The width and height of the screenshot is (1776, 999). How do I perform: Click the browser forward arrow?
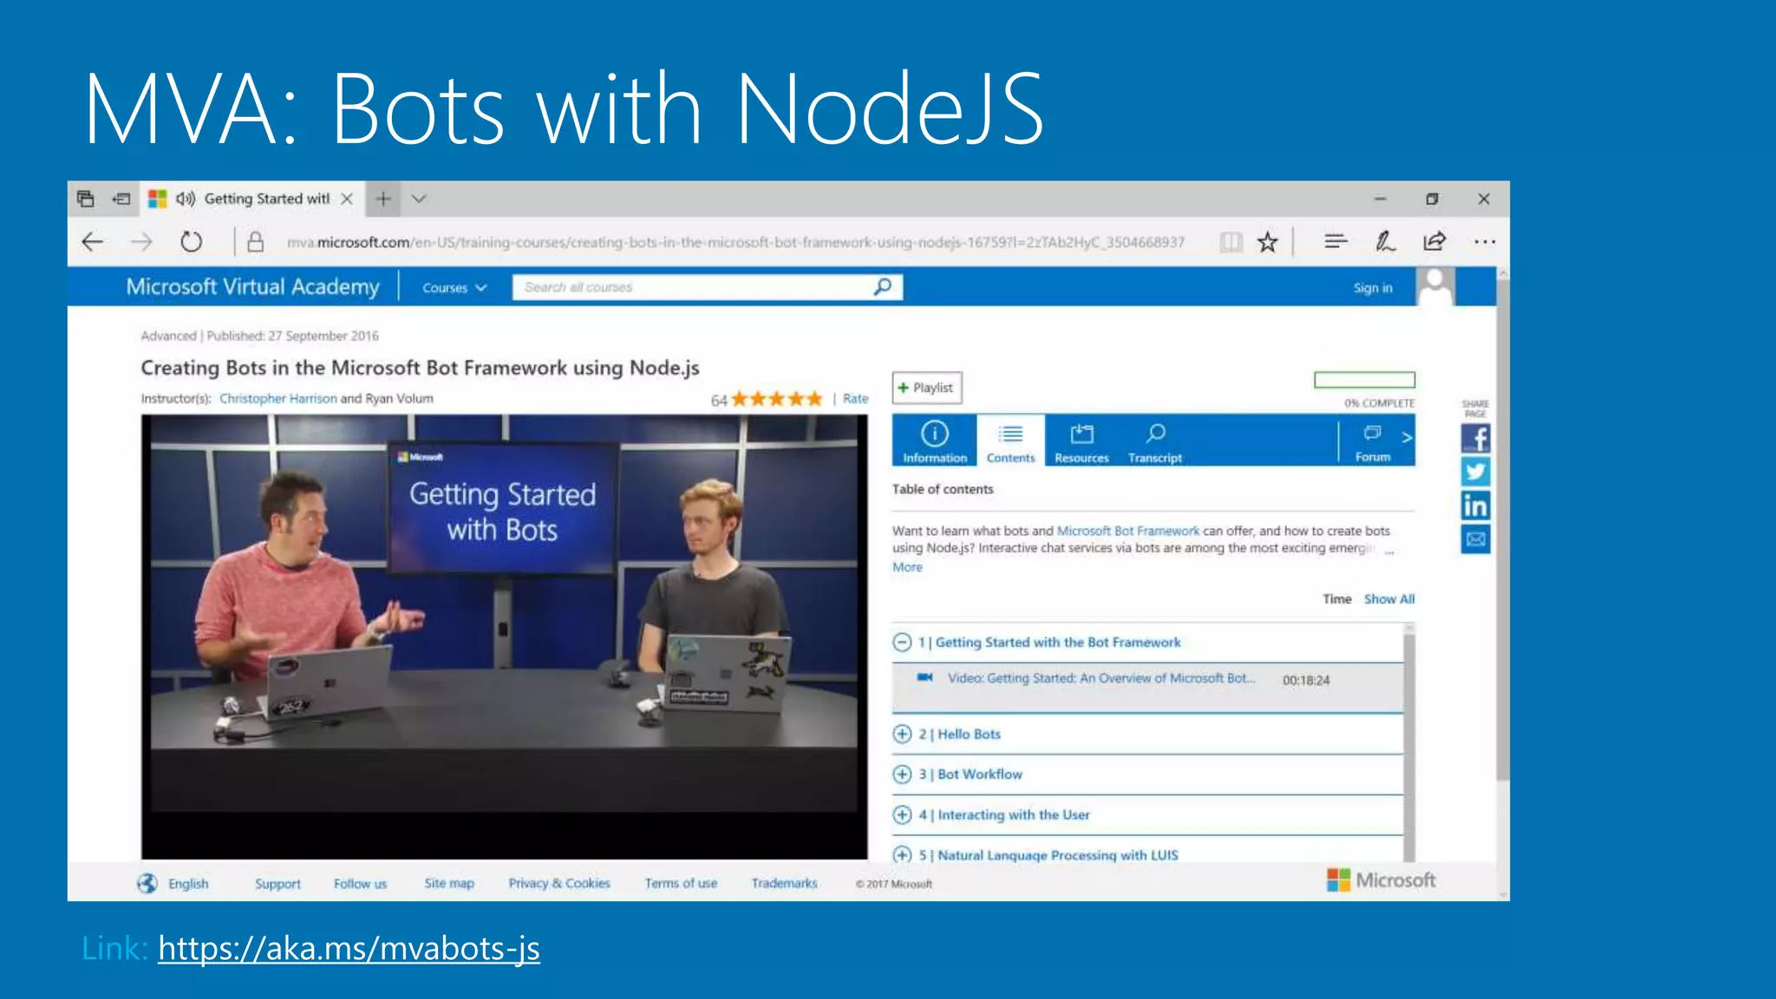[x=141, y=242]
